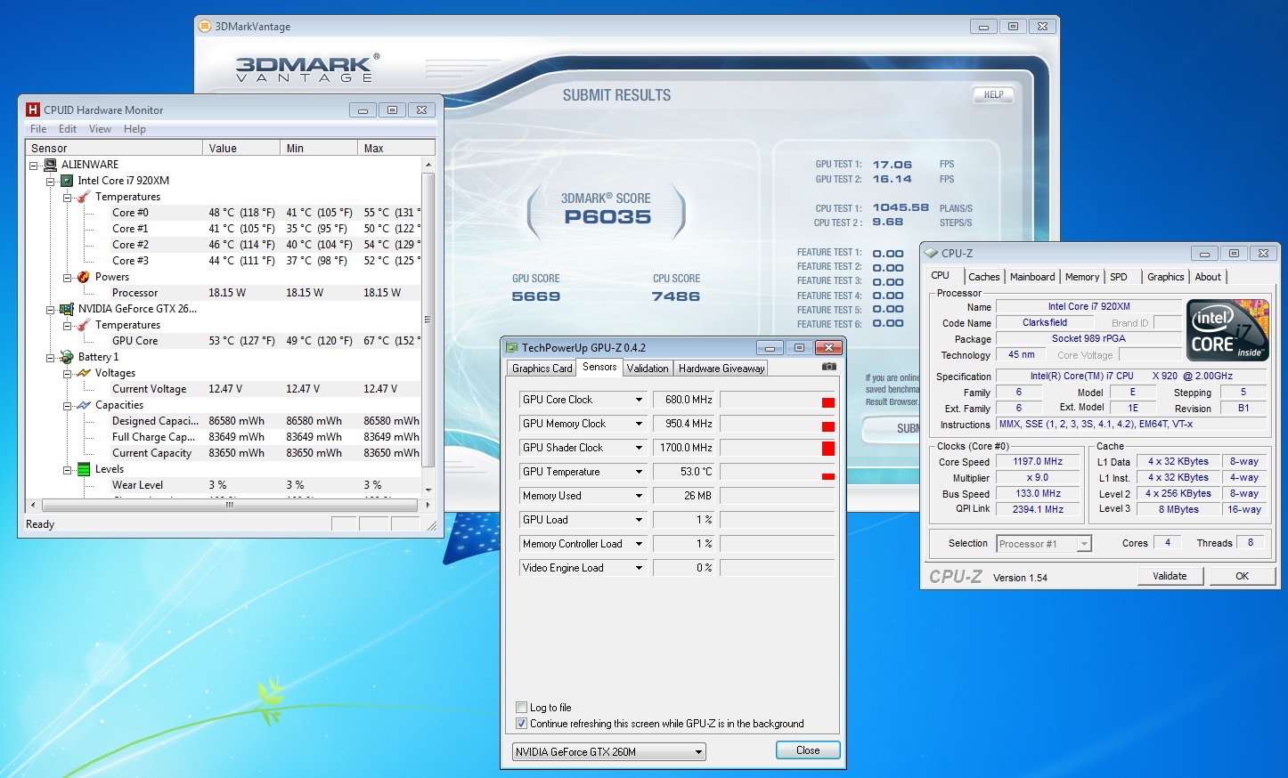Image resolution: width=1288 pixels, height=778 pixels.
Task: Click the GPU-Z title bar app icon
Action: coord(512,348)
